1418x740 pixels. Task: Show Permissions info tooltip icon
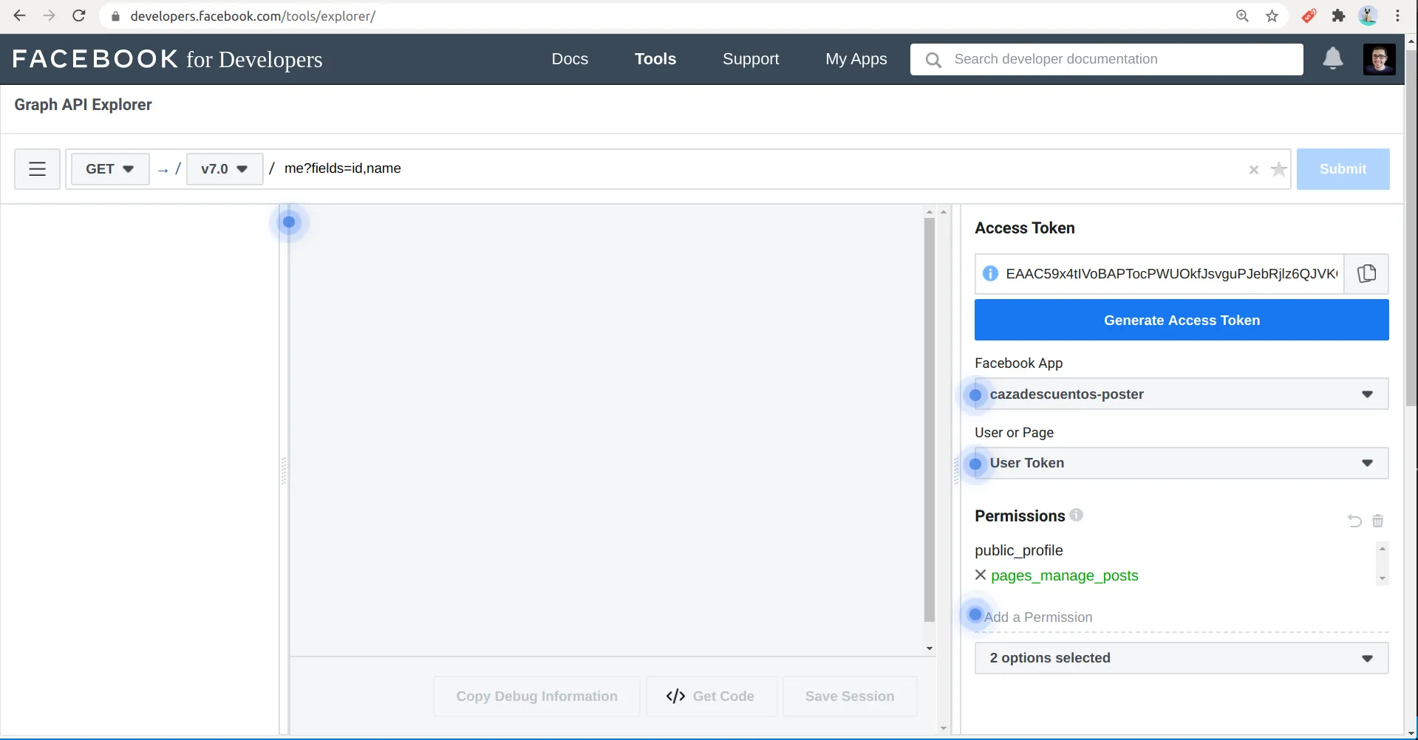1076,515
